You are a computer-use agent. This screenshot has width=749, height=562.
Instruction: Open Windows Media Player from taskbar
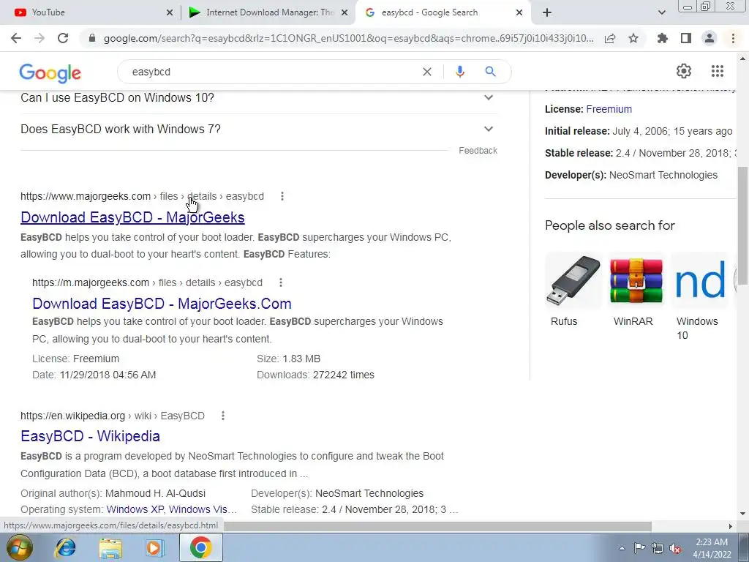[155, 547]
